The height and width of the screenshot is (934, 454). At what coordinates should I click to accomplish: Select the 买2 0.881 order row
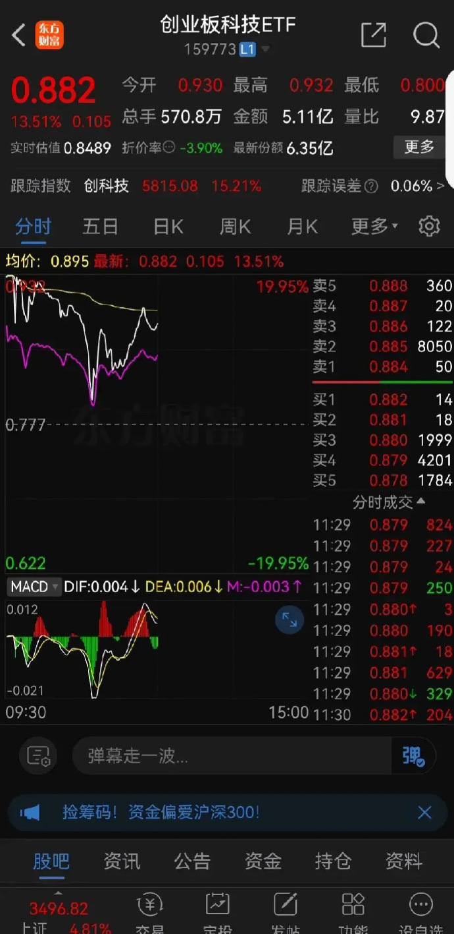pos(382,420)
